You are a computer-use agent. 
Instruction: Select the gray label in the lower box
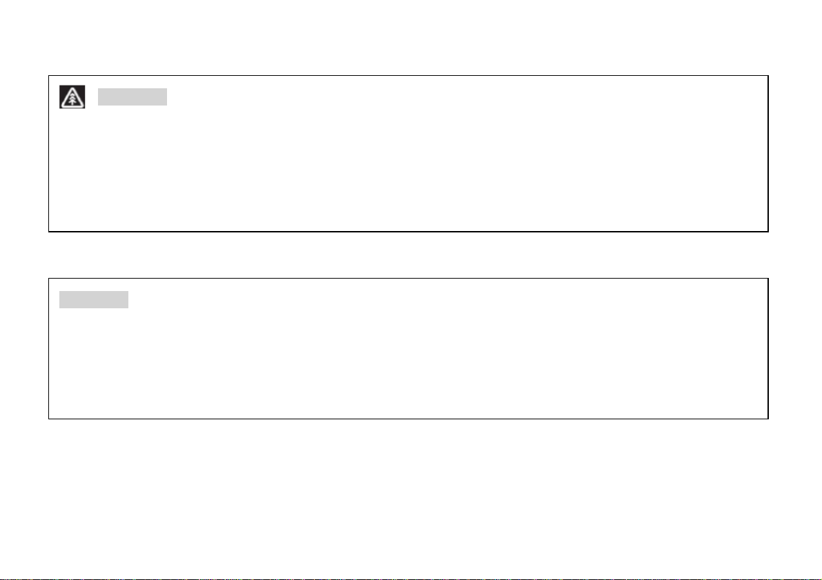(x=93, y=300)
